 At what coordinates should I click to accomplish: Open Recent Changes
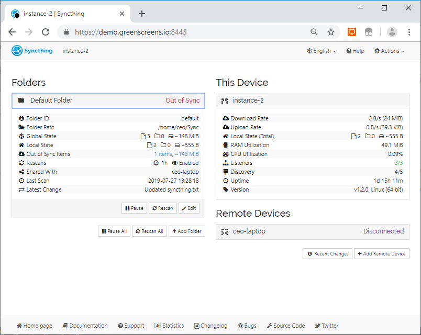tap(328, 254)
